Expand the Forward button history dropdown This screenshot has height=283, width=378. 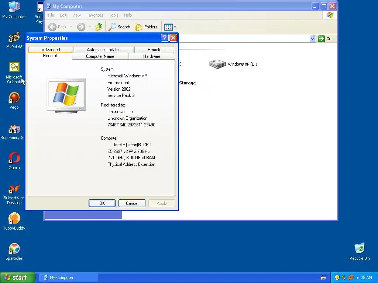coord(90,27)
